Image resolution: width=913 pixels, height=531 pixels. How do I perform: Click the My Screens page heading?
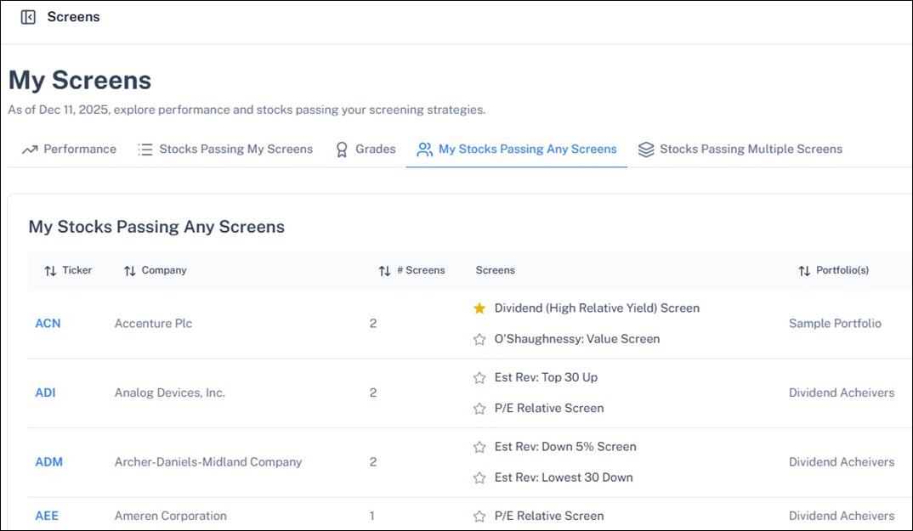[80, 81]
